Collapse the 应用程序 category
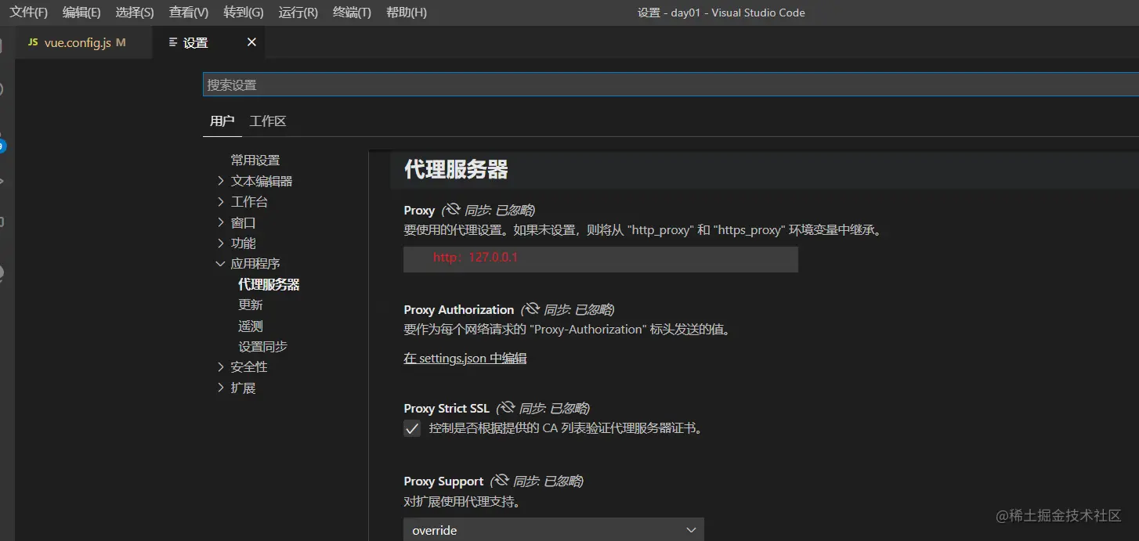Viewport: 1139px width, 541px height. click(x=221, y=264)
